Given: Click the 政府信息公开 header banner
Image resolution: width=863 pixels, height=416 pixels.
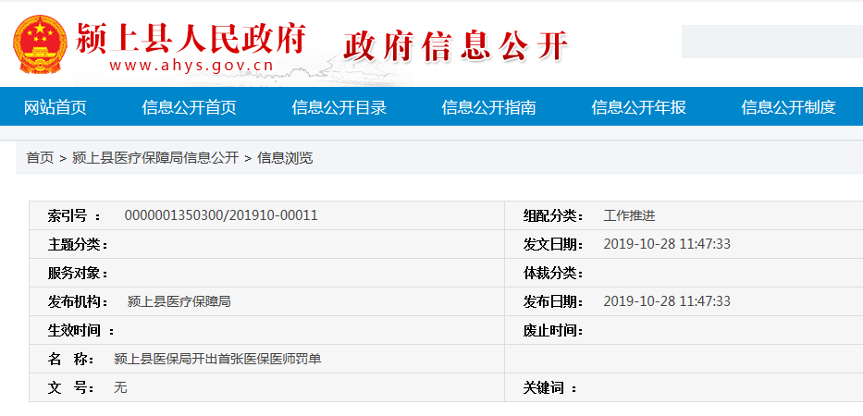Looking at the screenshot, I should [x=454, y=45].
